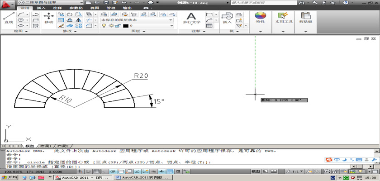Click the 开始 Start button on taskbar
This screenshot has height=181, width=380.
9,178
